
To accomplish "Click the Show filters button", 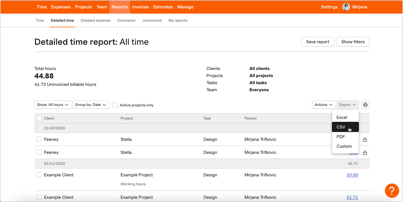I will click(353, 42).
